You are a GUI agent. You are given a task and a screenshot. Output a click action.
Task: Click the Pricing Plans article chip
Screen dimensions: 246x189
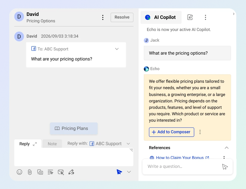pyautogui.click(x=74, y=129)
